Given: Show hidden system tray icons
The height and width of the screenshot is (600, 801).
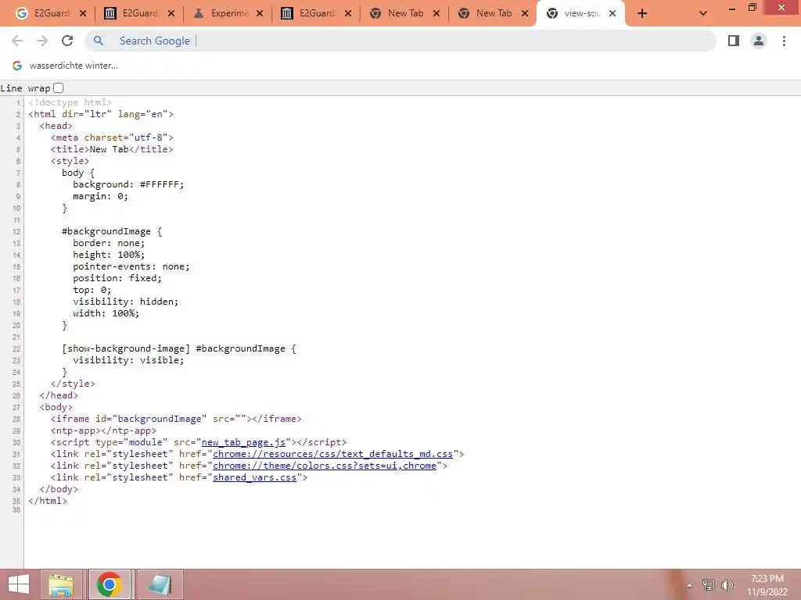Looking at the screenshot, I should [690, 585].
